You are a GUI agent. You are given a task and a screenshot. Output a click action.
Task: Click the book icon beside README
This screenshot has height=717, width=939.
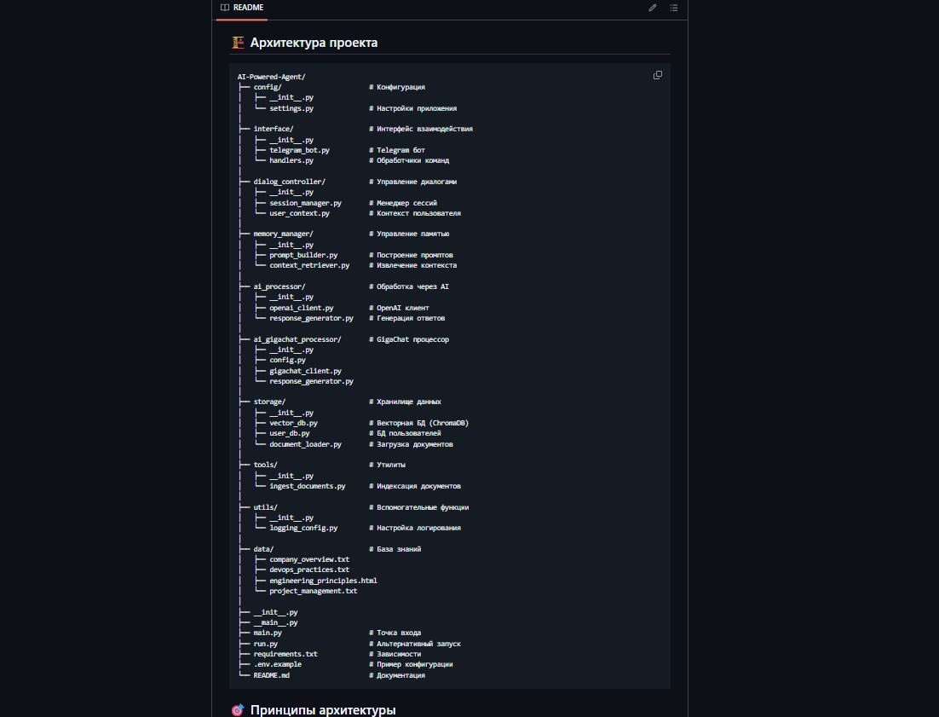tap(224, 8)
